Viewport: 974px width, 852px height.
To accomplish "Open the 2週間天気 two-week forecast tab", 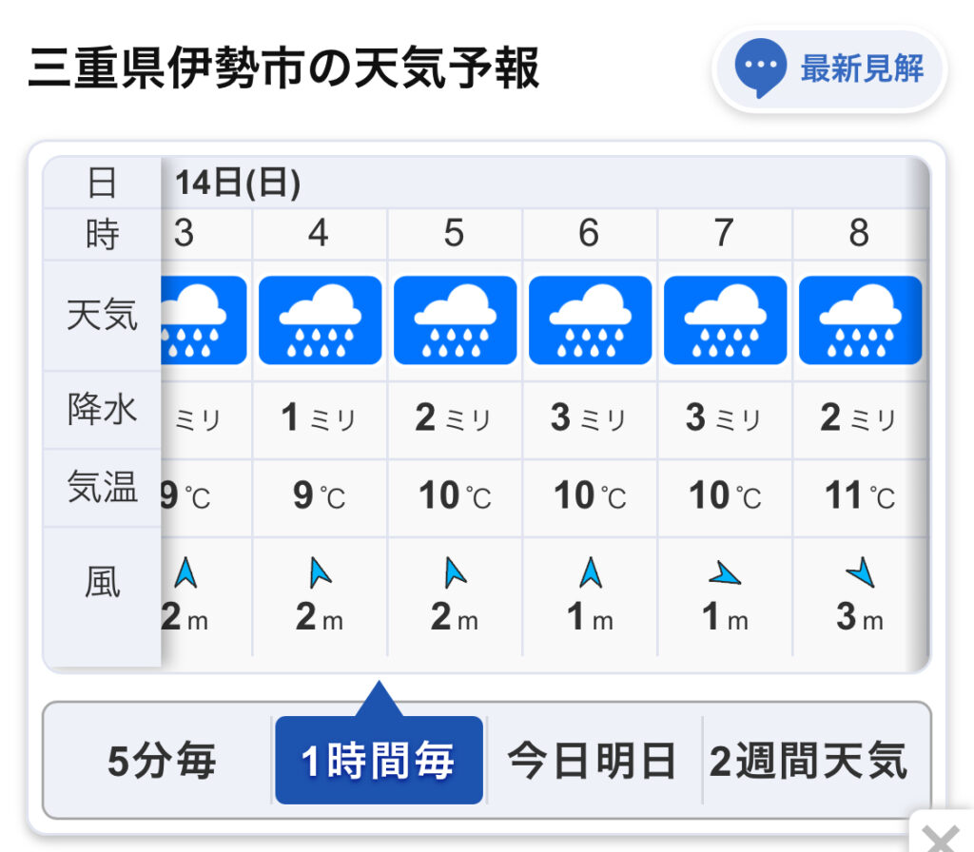I will pos(808,761).
